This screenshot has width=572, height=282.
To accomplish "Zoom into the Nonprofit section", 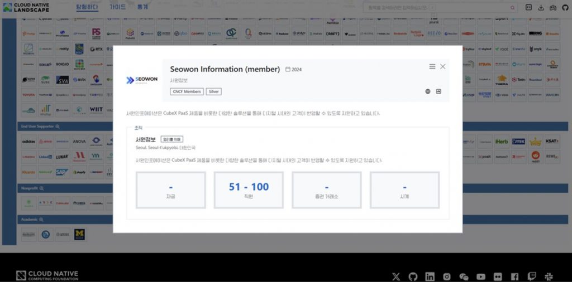I will pos(41,188).
